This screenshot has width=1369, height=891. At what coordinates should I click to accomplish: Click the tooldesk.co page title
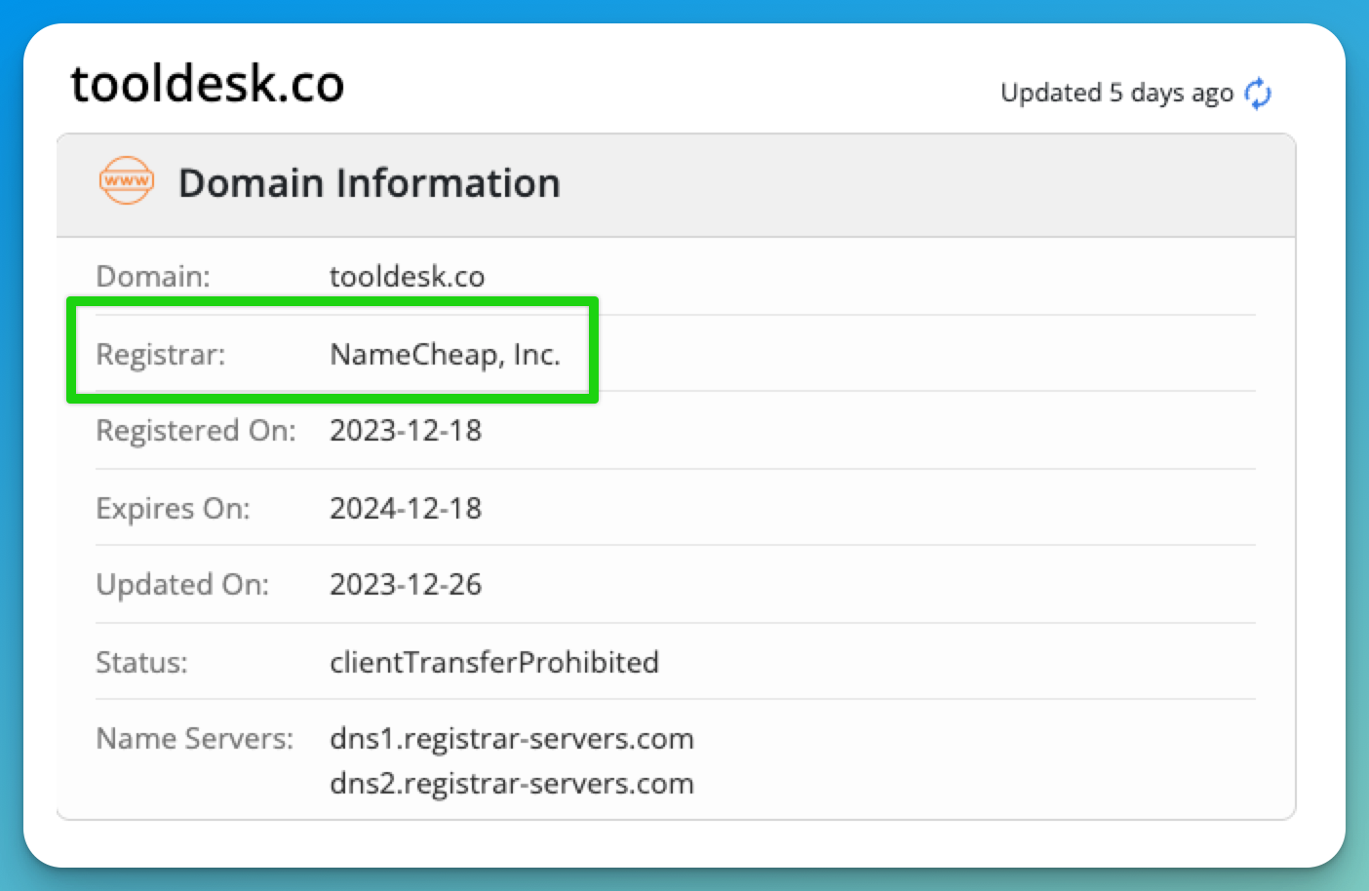click(207, 84)
